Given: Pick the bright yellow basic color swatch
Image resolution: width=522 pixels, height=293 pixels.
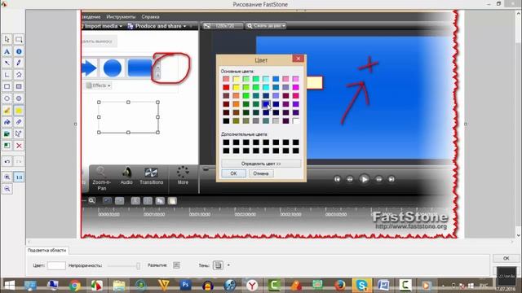Looking at the screenshot, I should tap(236, 87).
